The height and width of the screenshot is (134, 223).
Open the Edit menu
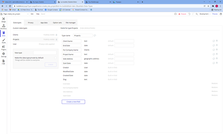point(32,14)
